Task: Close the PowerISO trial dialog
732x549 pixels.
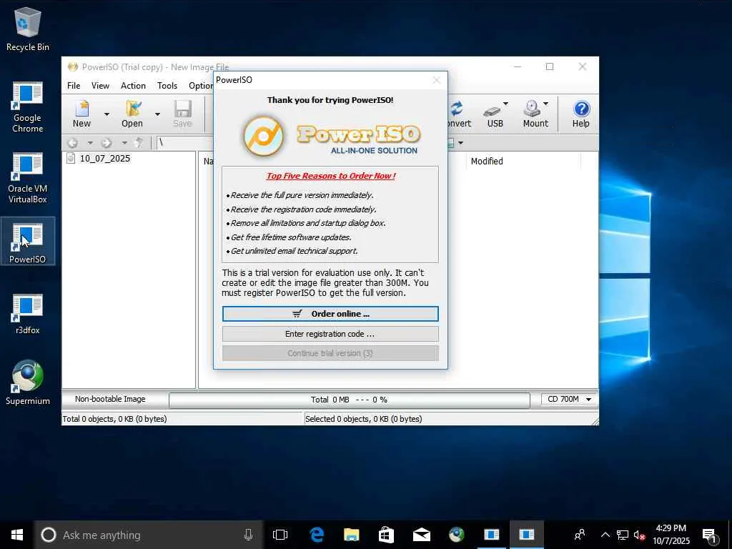Action: pos(437,80)
